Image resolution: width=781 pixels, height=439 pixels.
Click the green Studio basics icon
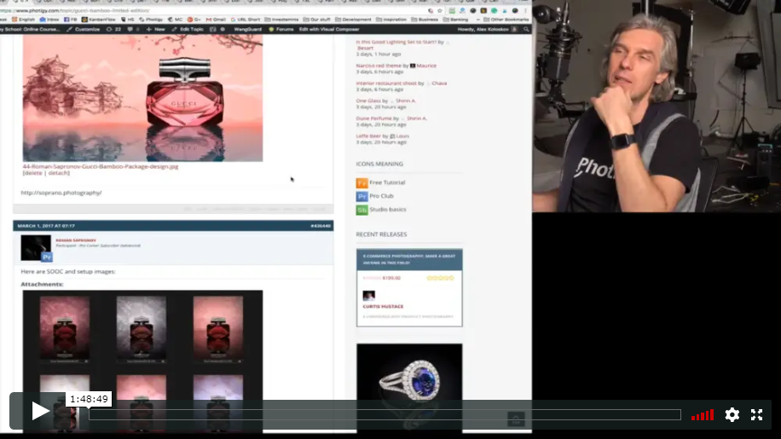click(362, 210)
